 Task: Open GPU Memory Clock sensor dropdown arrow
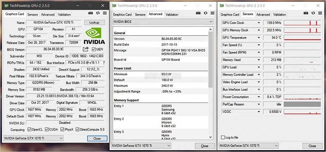coord(259,30)
